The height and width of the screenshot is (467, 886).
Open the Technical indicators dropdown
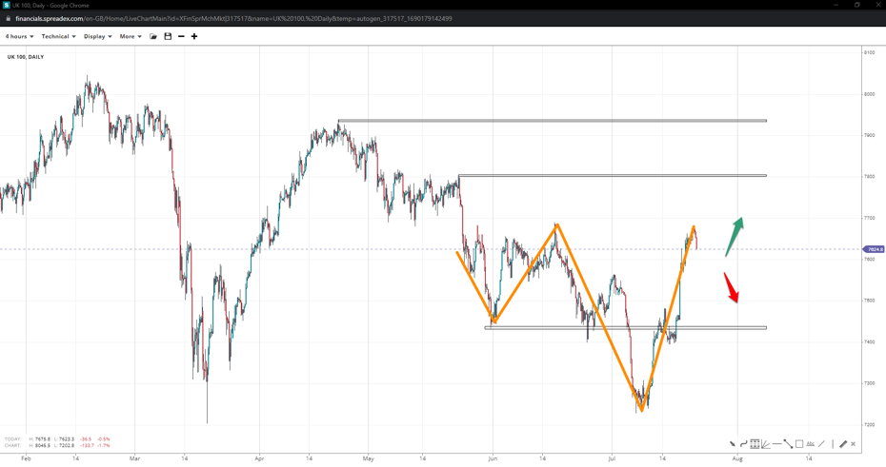58,37
